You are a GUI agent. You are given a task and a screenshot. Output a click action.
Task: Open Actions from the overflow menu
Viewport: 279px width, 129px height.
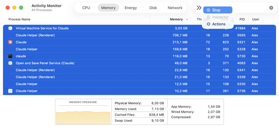click(x=218, y=24)
